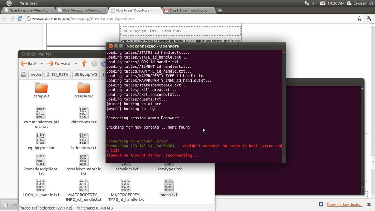375x211 pixels.
Task: Navigate to the media breadcrumb folder
Action: (x=35, y=74)
